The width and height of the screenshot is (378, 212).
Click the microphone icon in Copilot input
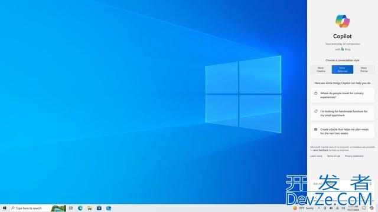point(370,184)
